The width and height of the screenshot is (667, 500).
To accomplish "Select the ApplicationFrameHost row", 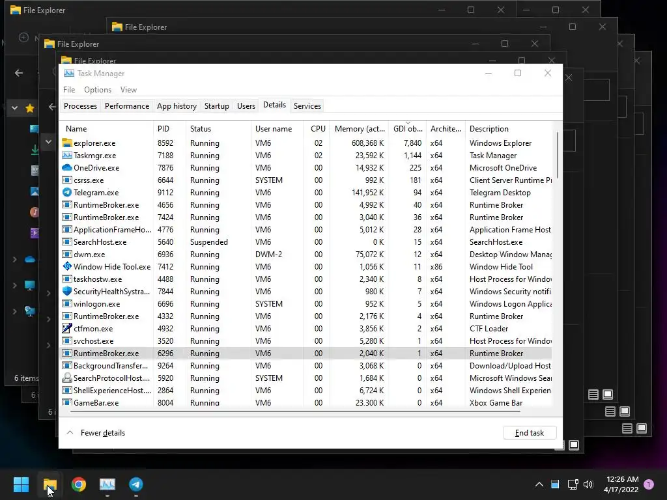I will 306,230.
